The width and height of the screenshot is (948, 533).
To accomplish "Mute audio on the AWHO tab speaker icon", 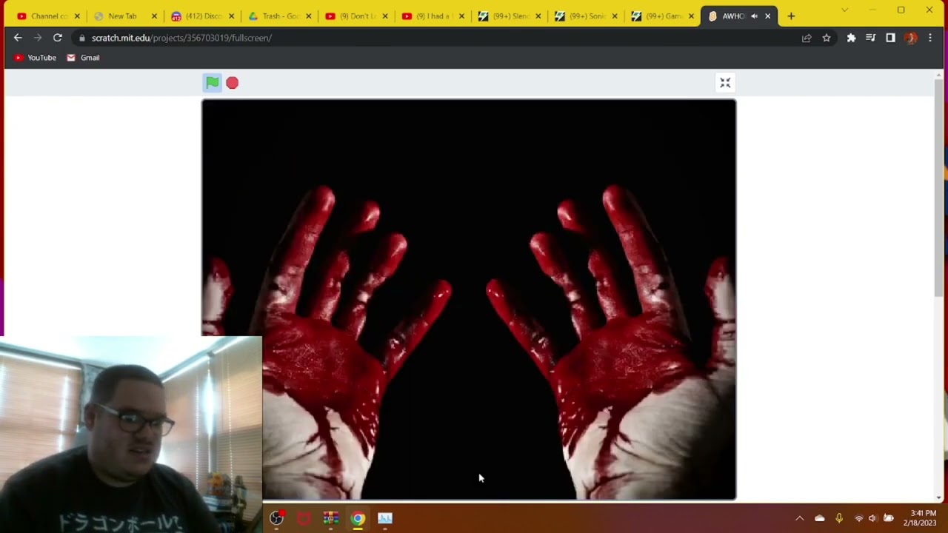I will [x=754, y=16].
